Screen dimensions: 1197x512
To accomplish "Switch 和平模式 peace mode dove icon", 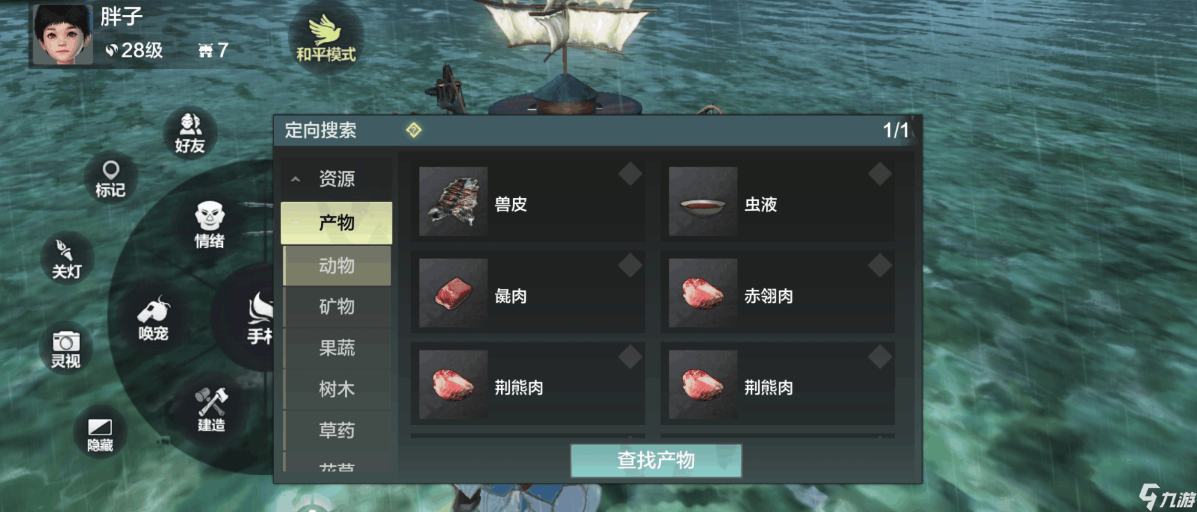I will tap(326, 37).
